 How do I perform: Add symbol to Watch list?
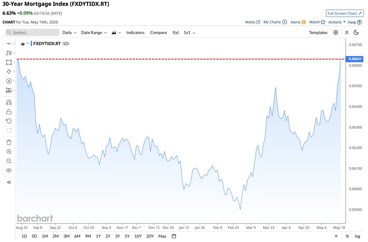[317, 22]
